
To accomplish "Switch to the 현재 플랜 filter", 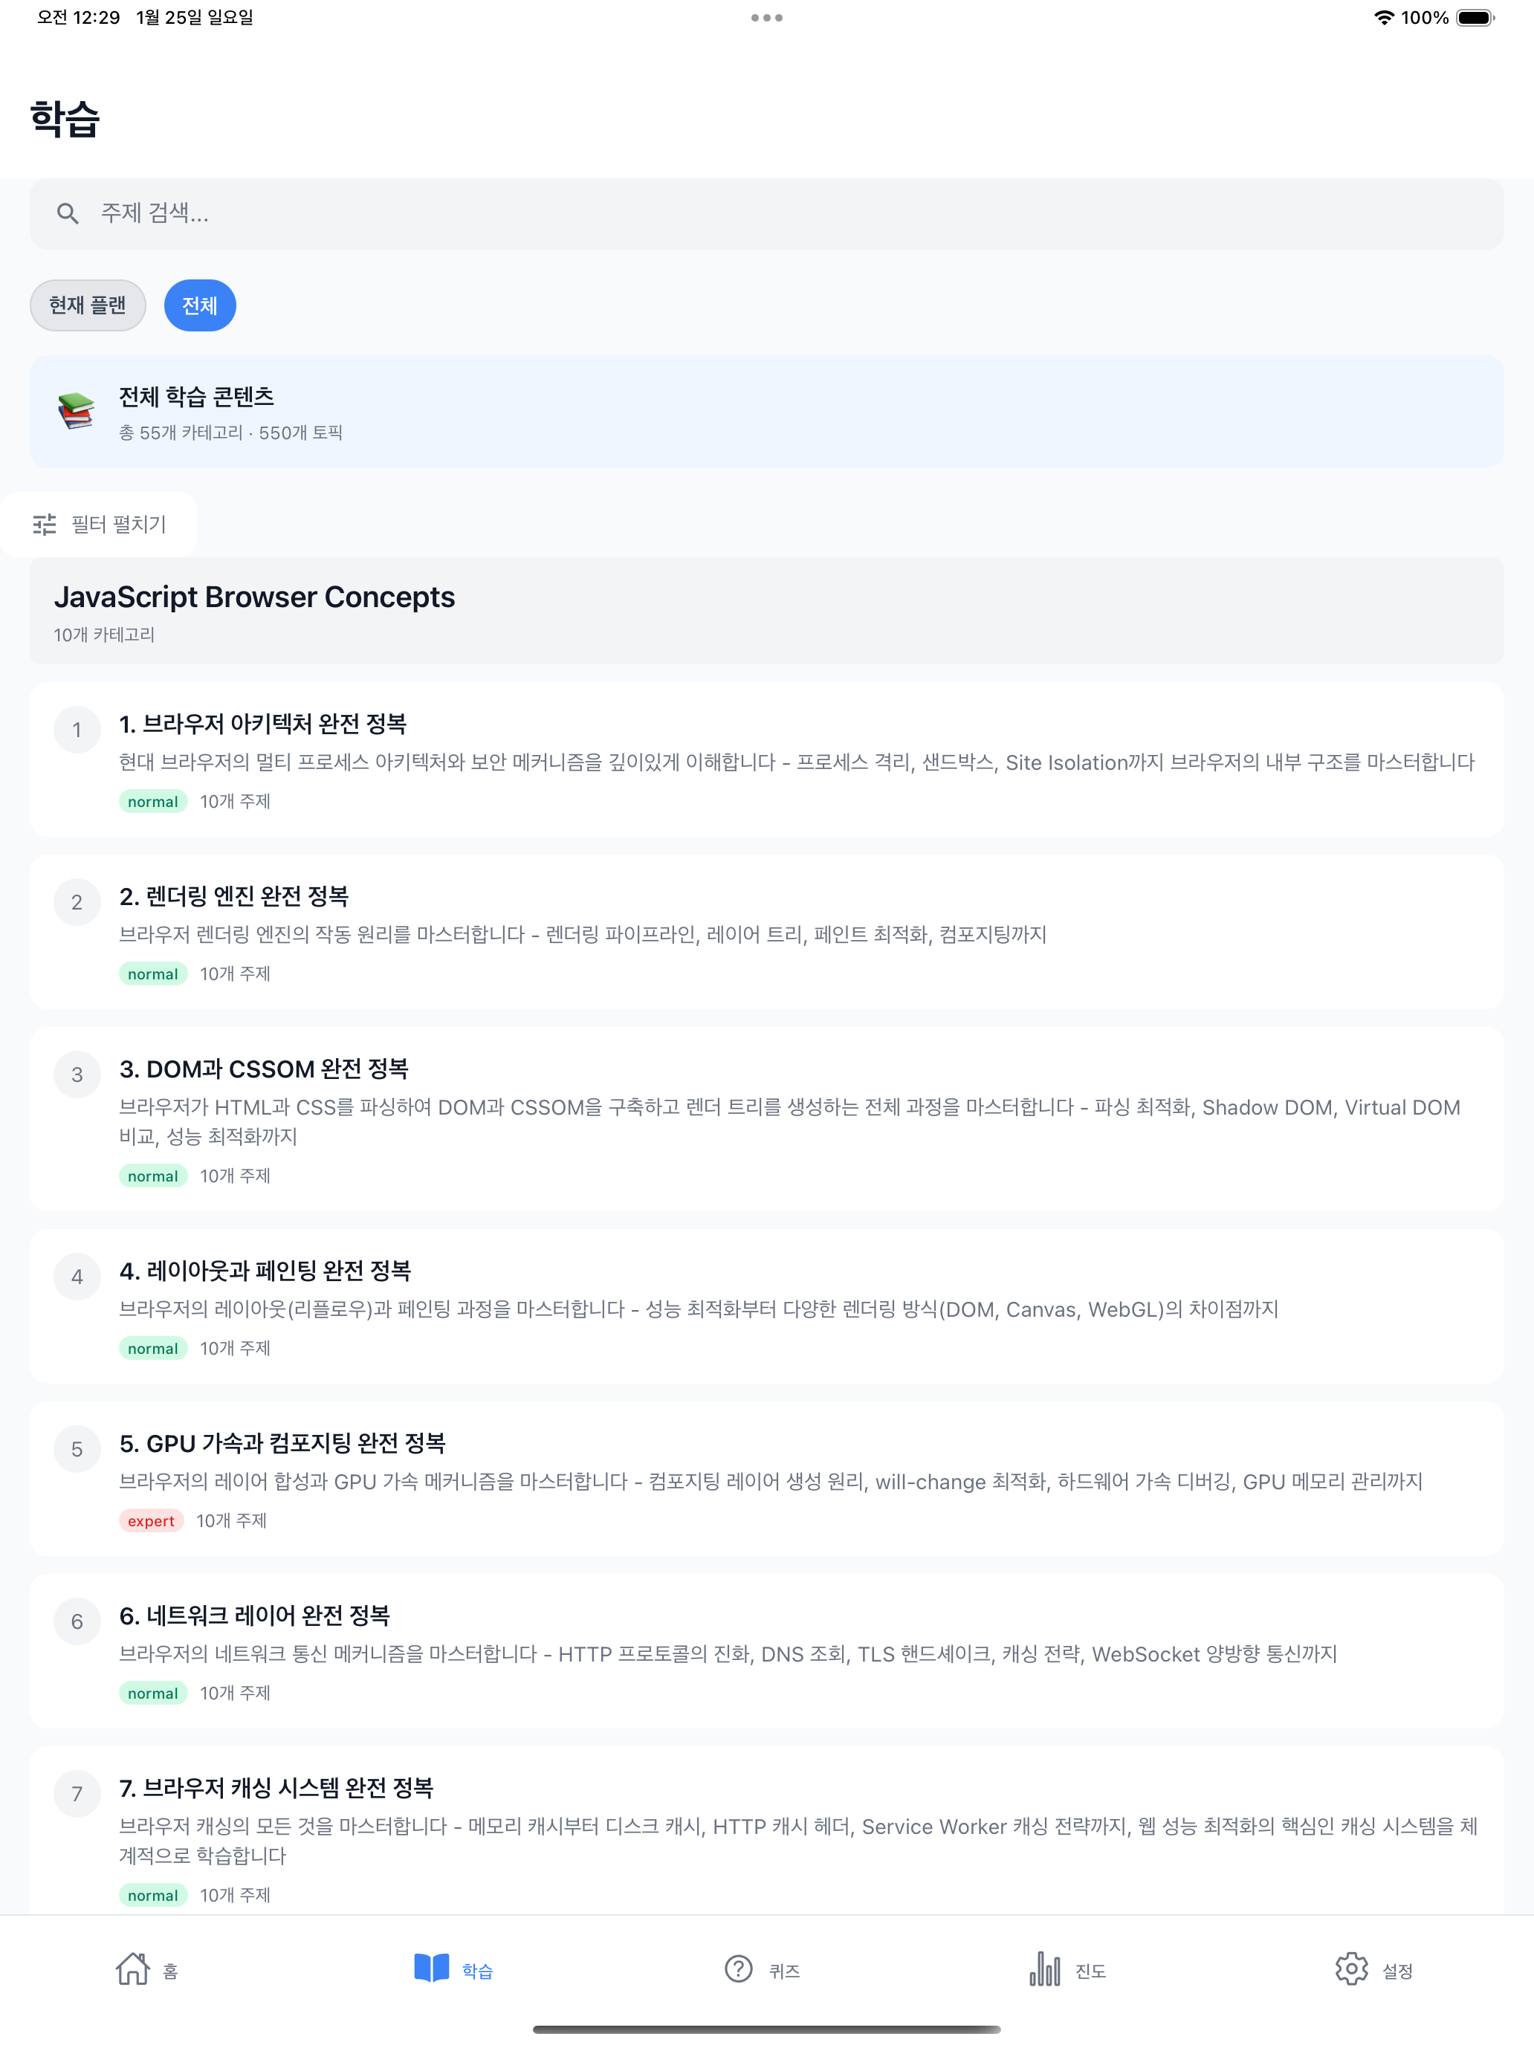I will tap(88, 305).
